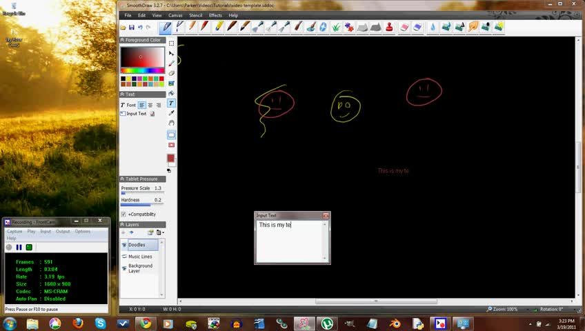The width and height of the screenshot is (585, 331).
Task: Click the rainbow hue bar
Action: [142, 70]
